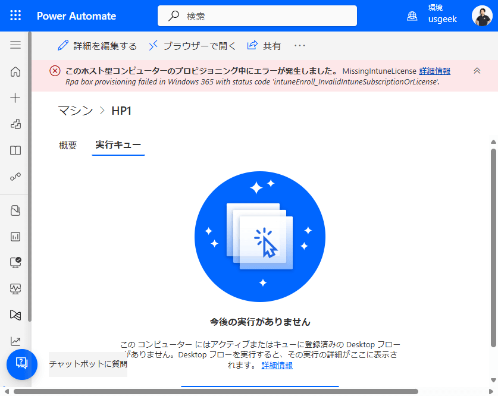The width and height of the screenshot is (498, 396).
Task: Open 詳細情報 link in error banner
Action: pyautogui.click(x=434, y=71)
